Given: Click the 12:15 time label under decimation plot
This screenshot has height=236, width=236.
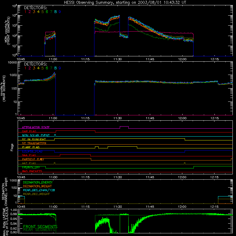Looking at the screenshot, I should point(214,207).
